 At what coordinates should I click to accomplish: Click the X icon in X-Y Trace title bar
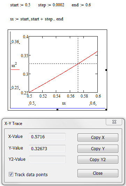[x=114, y=122]
